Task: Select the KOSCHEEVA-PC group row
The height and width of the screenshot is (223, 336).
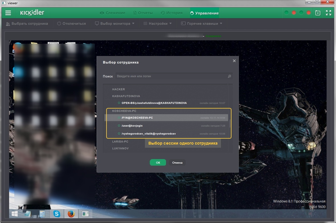Action: (124, 111)
